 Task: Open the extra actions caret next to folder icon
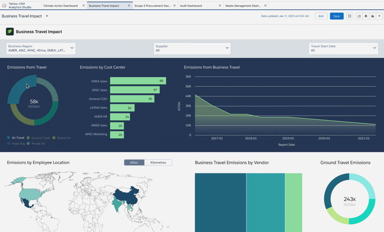pyautogui.click(x=379, y=16)
